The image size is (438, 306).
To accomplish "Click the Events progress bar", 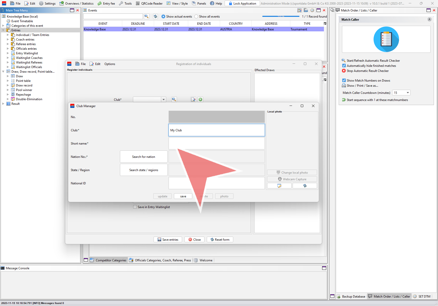I will [x=281, y=16].
